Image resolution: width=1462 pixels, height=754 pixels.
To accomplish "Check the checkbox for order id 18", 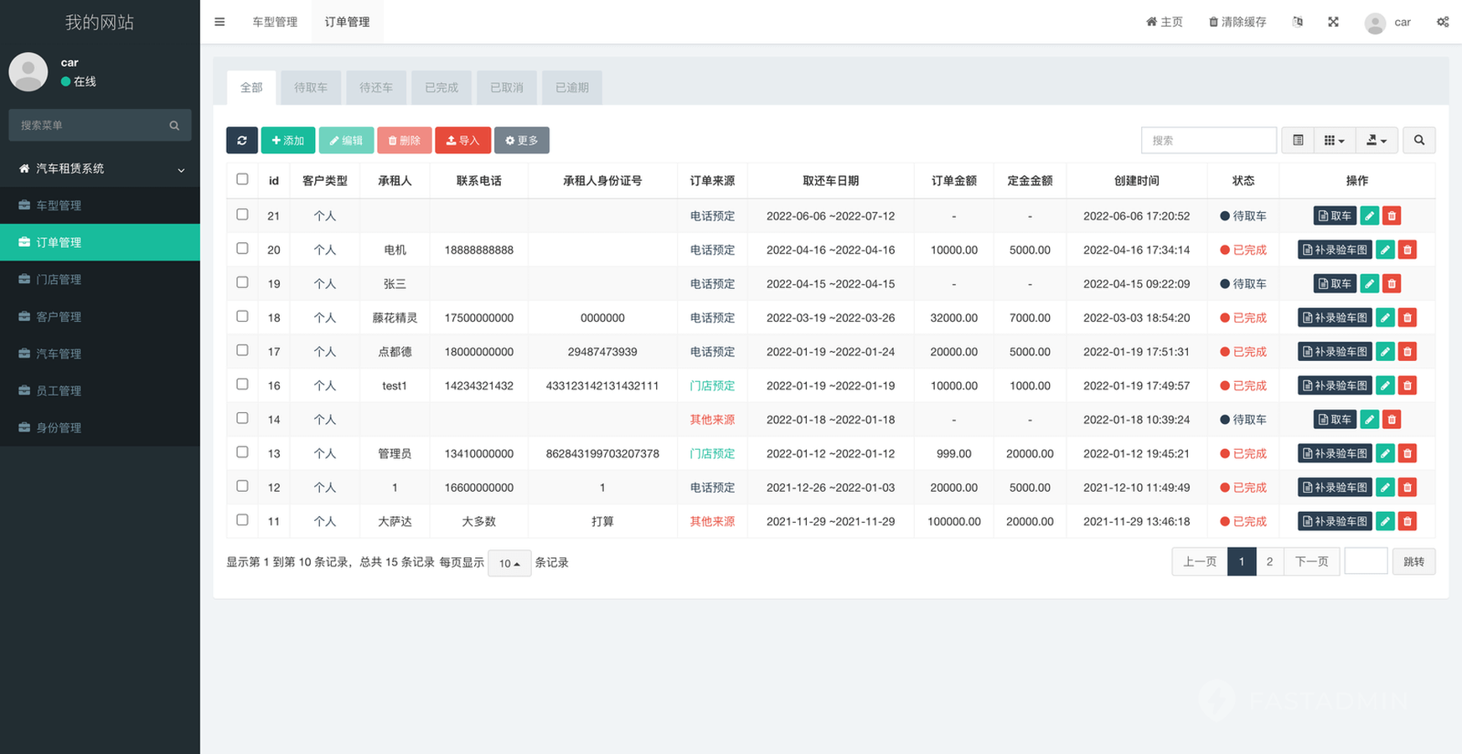I will click(242, 317).
